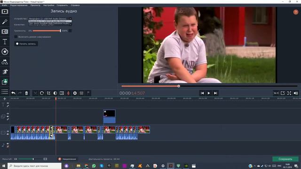Zoom out timeline with the small-scale icon
The height and width of the screenshot is (169, 301).
[x=16, y=159]
